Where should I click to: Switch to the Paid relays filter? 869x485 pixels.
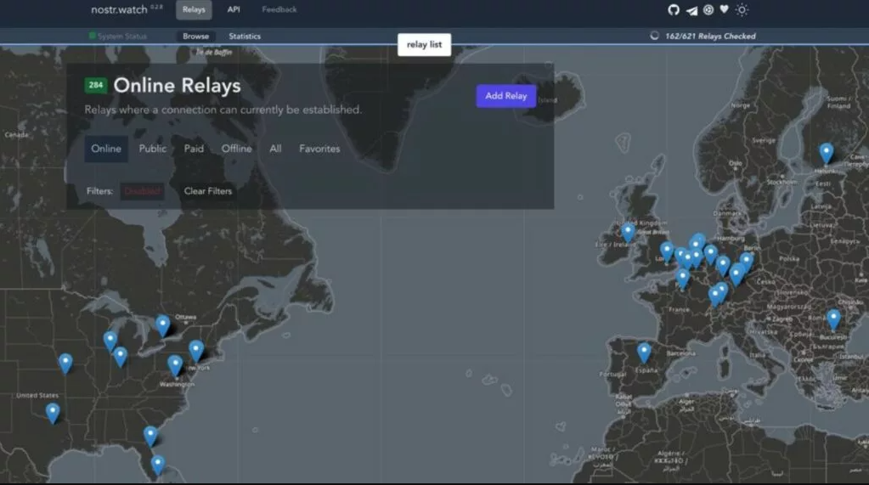point(194,149)
